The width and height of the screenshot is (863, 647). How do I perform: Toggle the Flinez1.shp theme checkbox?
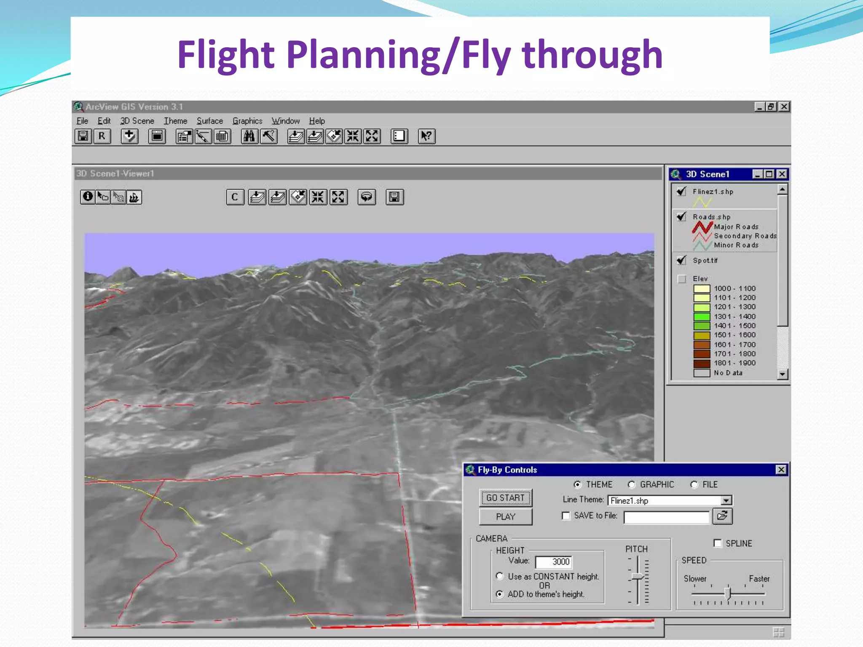point(681,192)
